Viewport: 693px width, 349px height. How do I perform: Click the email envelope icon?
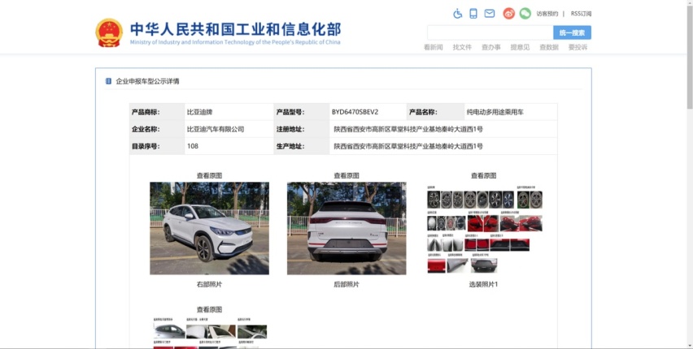tap(490, 14)
